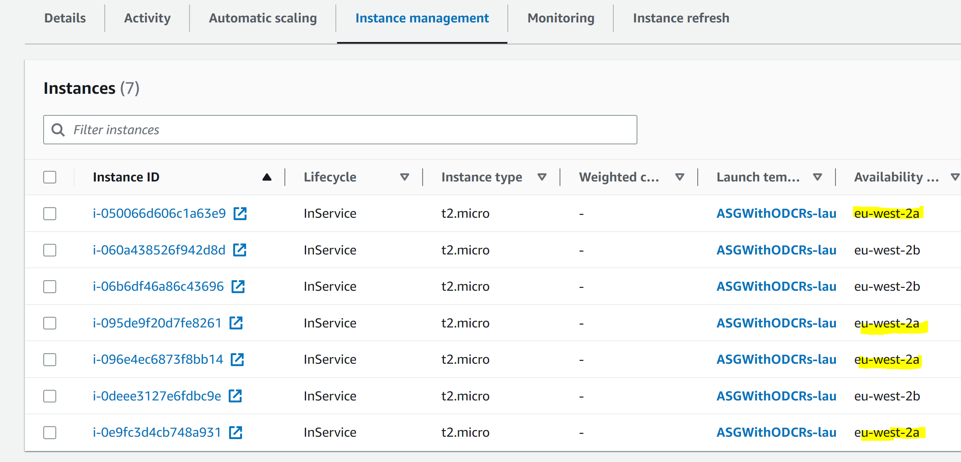The width and height of the screenshot is (961, 462).
Task: Check the box for instance i-050066d606c1a63e9
Action: 50,213
